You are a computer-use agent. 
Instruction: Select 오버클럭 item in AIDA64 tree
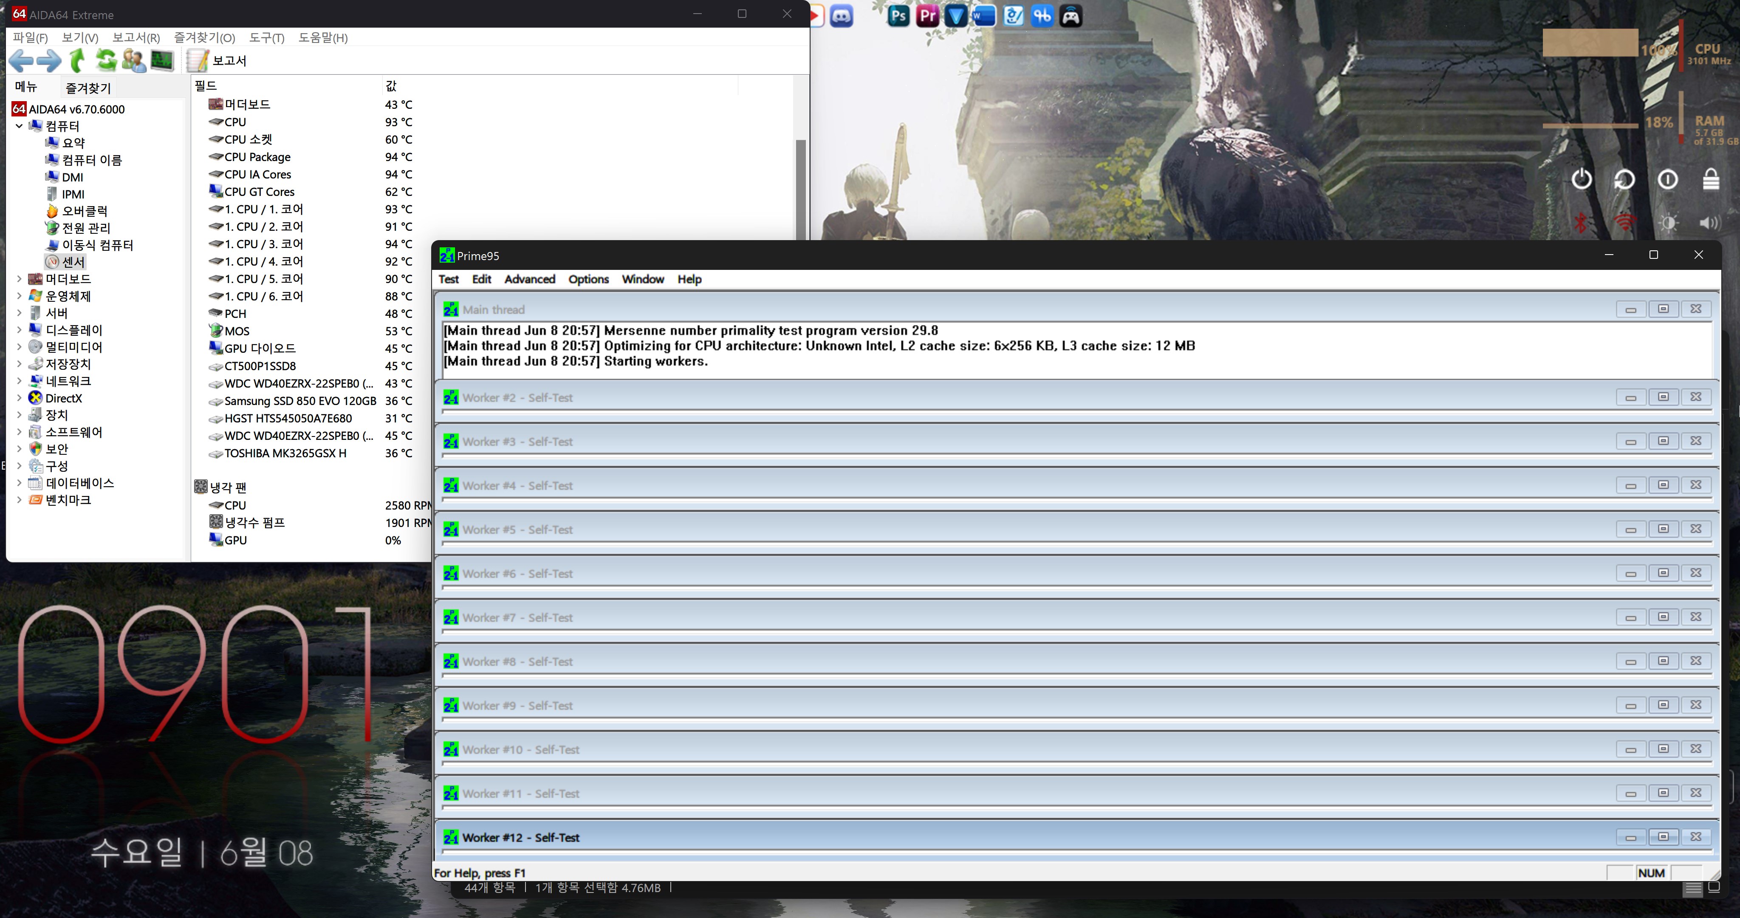coord(85,211)
